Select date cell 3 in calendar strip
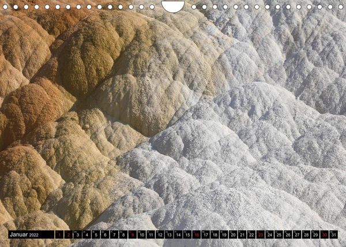This screenshot has height=247, width=346. point(78,235)
